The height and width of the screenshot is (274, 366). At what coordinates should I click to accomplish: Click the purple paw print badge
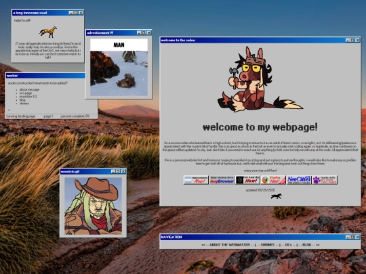tap(325, 180)
